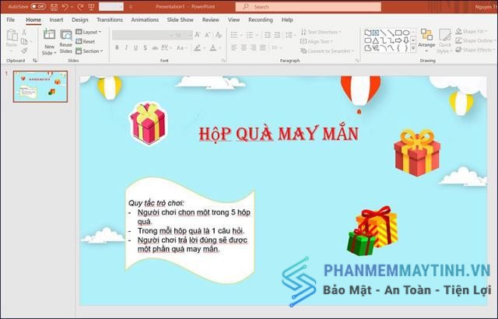Click the Format Painter brush icon
498x319 pixels.
click(x=24, y=50)
